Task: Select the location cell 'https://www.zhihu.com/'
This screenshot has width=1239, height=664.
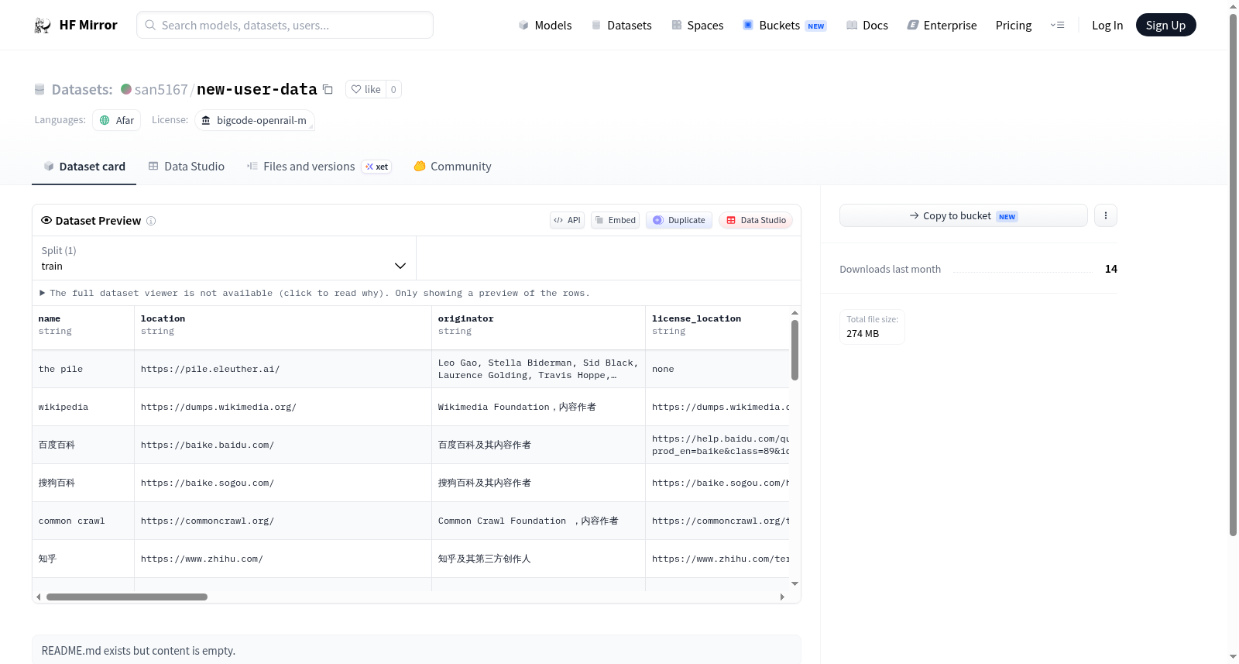Action: coord(283,559)
